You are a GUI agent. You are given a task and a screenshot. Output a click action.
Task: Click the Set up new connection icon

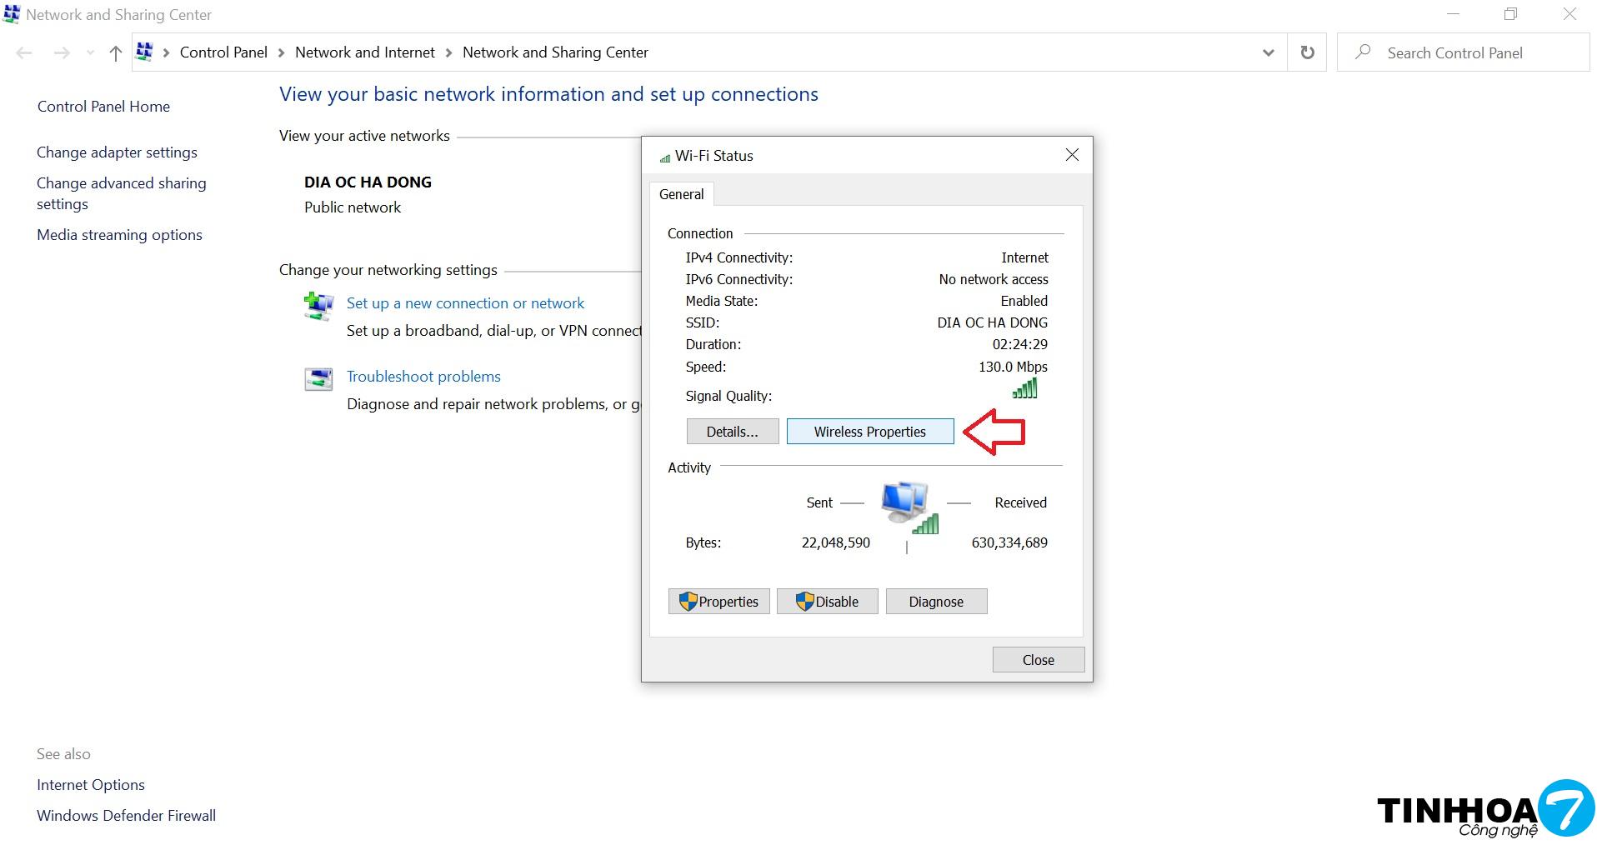click(x=318, y=306)
